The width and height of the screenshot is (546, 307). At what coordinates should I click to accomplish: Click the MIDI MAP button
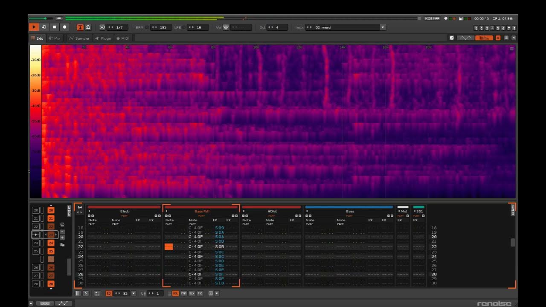coord(432,18)
